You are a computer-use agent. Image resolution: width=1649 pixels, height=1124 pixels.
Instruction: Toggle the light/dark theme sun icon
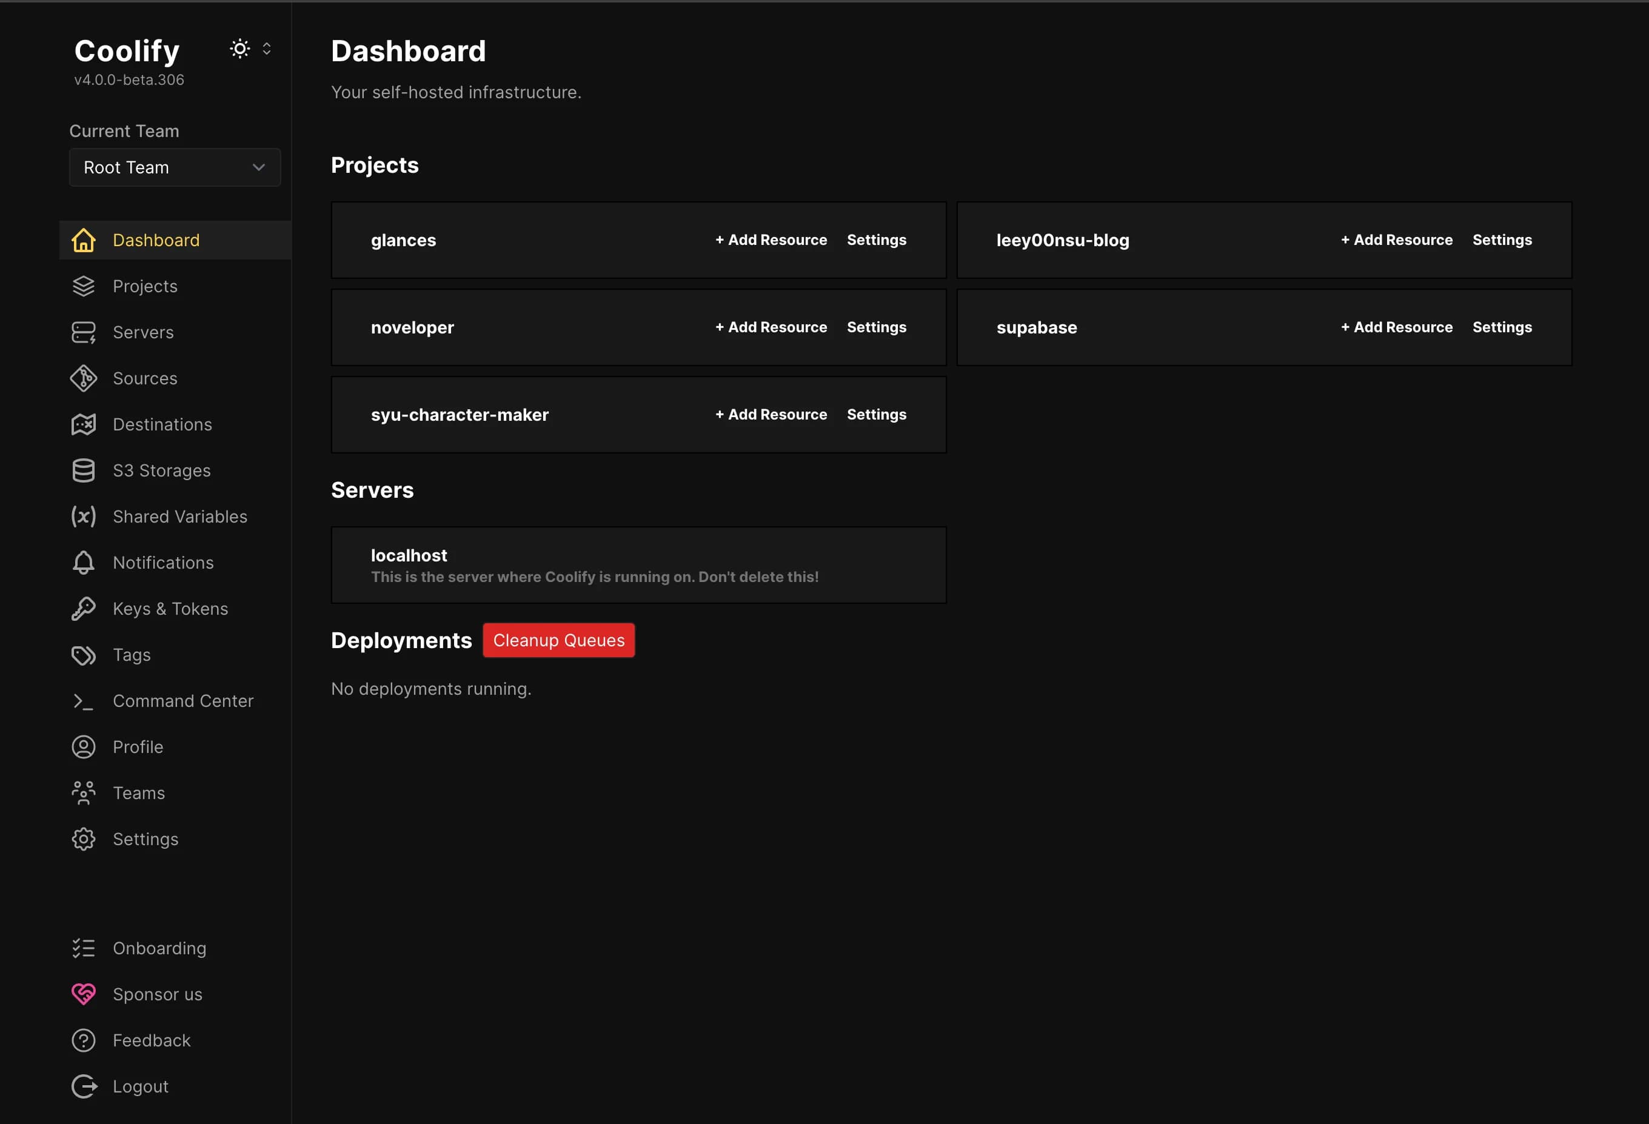[x=239, y=49]
